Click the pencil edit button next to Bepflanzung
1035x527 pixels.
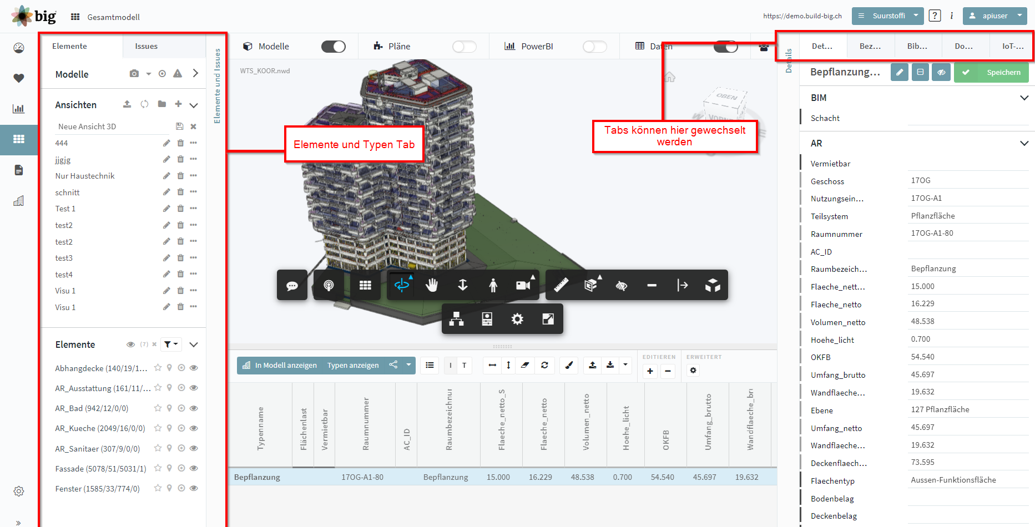[x=900, y=72]
